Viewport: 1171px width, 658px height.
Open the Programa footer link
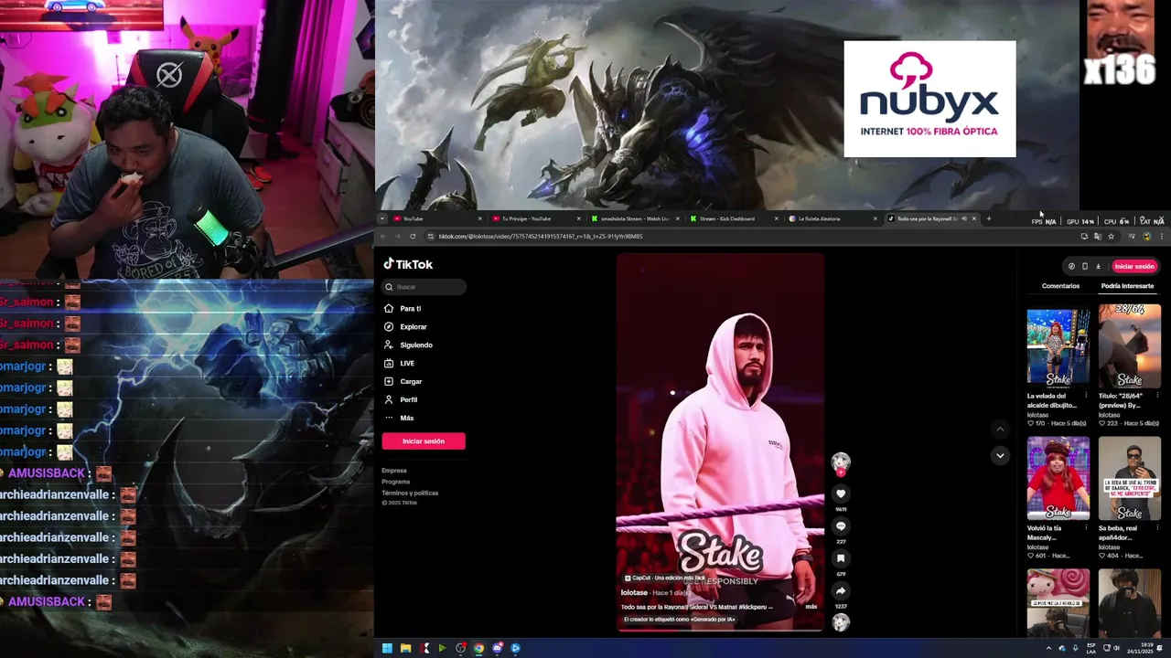tap(396, 482)
